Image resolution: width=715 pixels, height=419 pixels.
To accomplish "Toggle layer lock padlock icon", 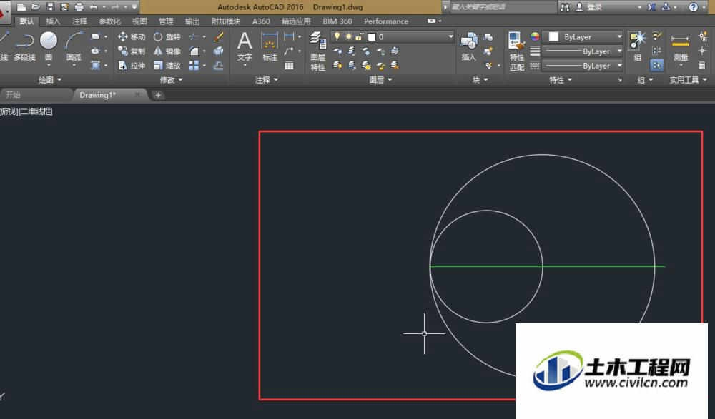I will click(360, 36).
